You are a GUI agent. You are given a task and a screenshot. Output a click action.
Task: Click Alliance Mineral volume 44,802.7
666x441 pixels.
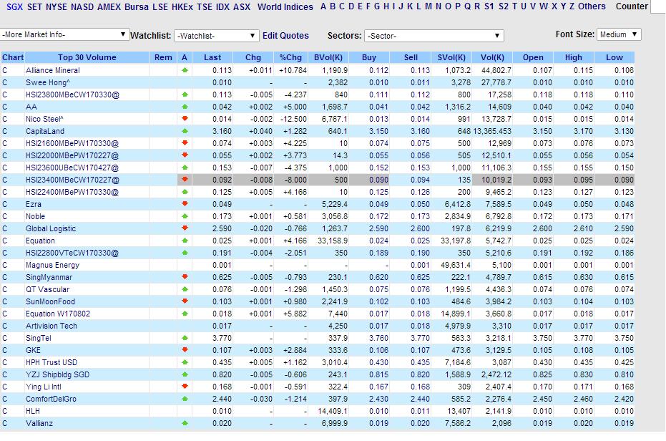coord(496,70)
